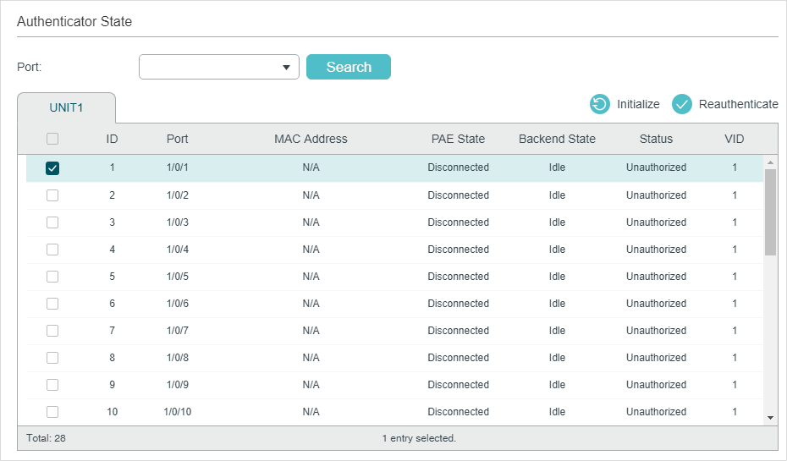Viewport: 787px width, 461px height.
Task: Toggle the select-all checkbox in table header
Action: (52, 139)
